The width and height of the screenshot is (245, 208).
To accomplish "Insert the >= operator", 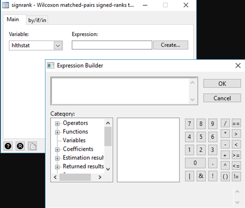I will pos(236,155).
